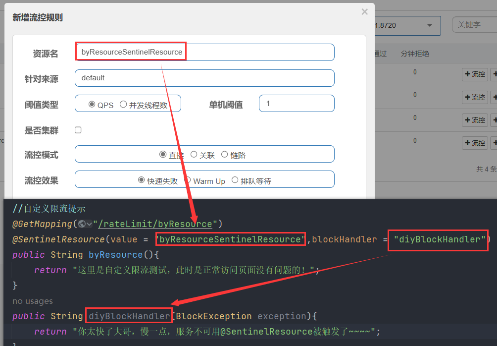Screen dimensions: 497x346
Task: Select 快速失败 flow control effect
Action: point(142,180)
